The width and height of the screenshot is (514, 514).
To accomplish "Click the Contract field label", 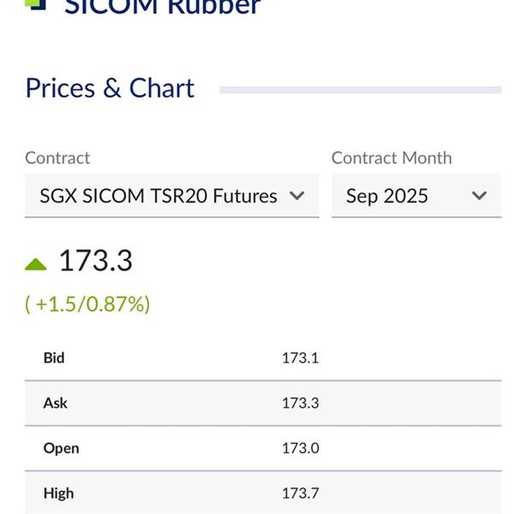I will click(x=57, y=158).
